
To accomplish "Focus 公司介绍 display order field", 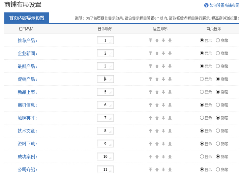I will [105, 170].
